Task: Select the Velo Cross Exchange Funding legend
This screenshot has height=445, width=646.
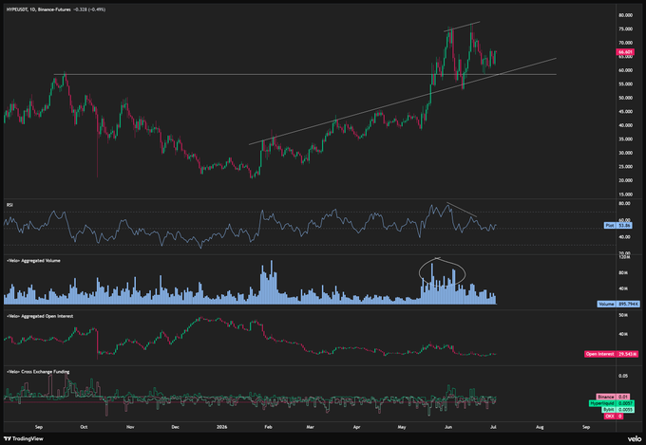Action: coord(38,372)
